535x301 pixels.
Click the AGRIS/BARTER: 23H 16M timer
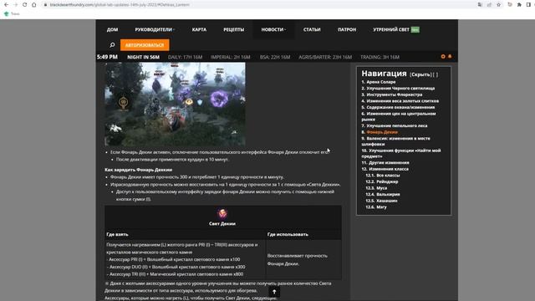(x=325, y=57)
